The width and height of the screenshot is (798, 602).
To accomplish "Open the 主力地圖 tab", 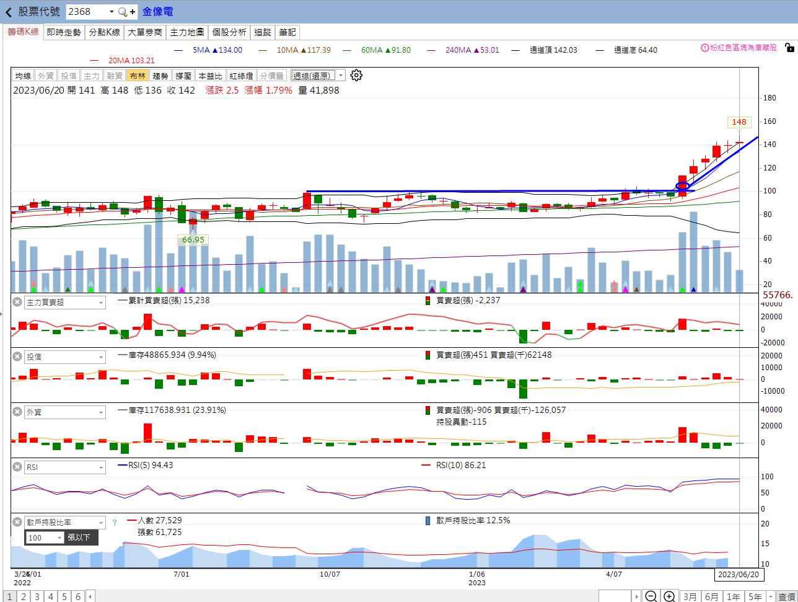I will coord(187,32).
